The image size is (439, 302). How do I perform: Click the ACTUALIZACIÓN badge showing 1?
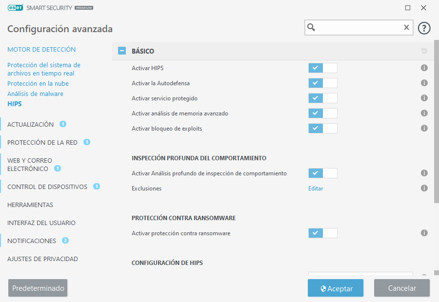tap(63, 124)
